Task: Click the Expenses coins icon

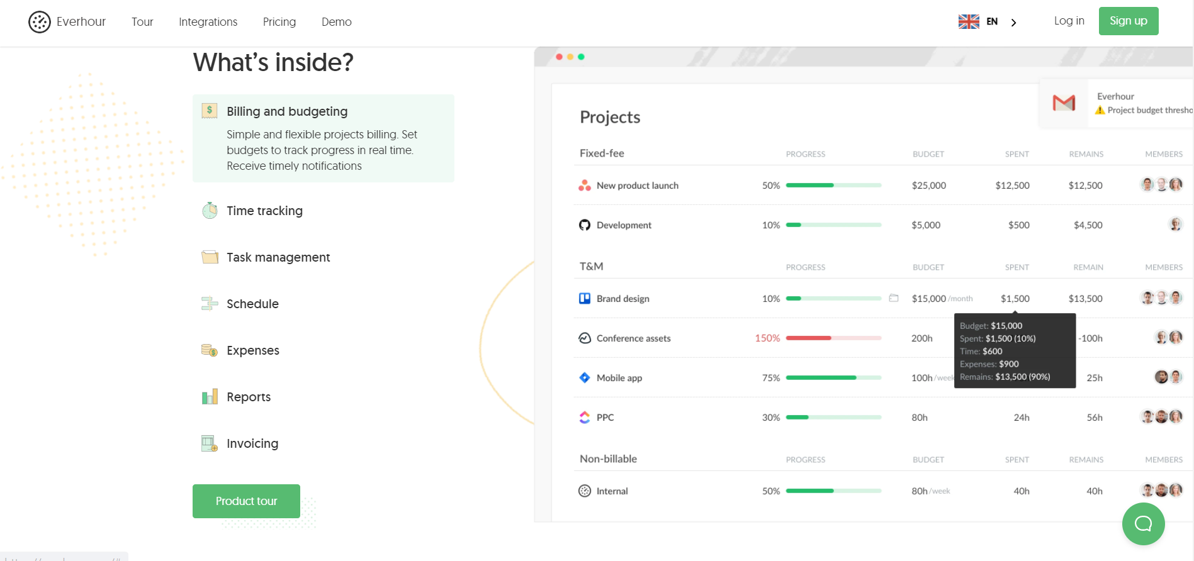Action: pos(210,350)
